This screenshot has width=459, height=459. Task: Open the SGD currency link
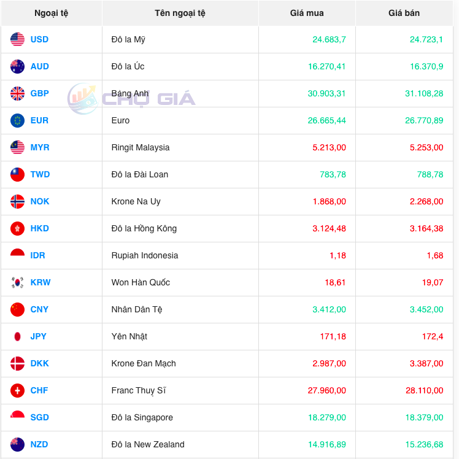[40, 417]
